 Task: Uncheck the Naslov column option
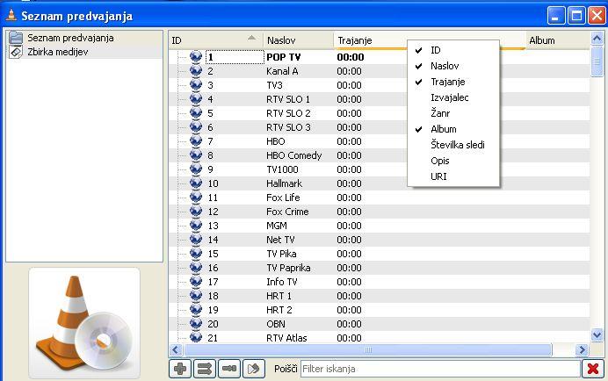(x=444, y=66)
